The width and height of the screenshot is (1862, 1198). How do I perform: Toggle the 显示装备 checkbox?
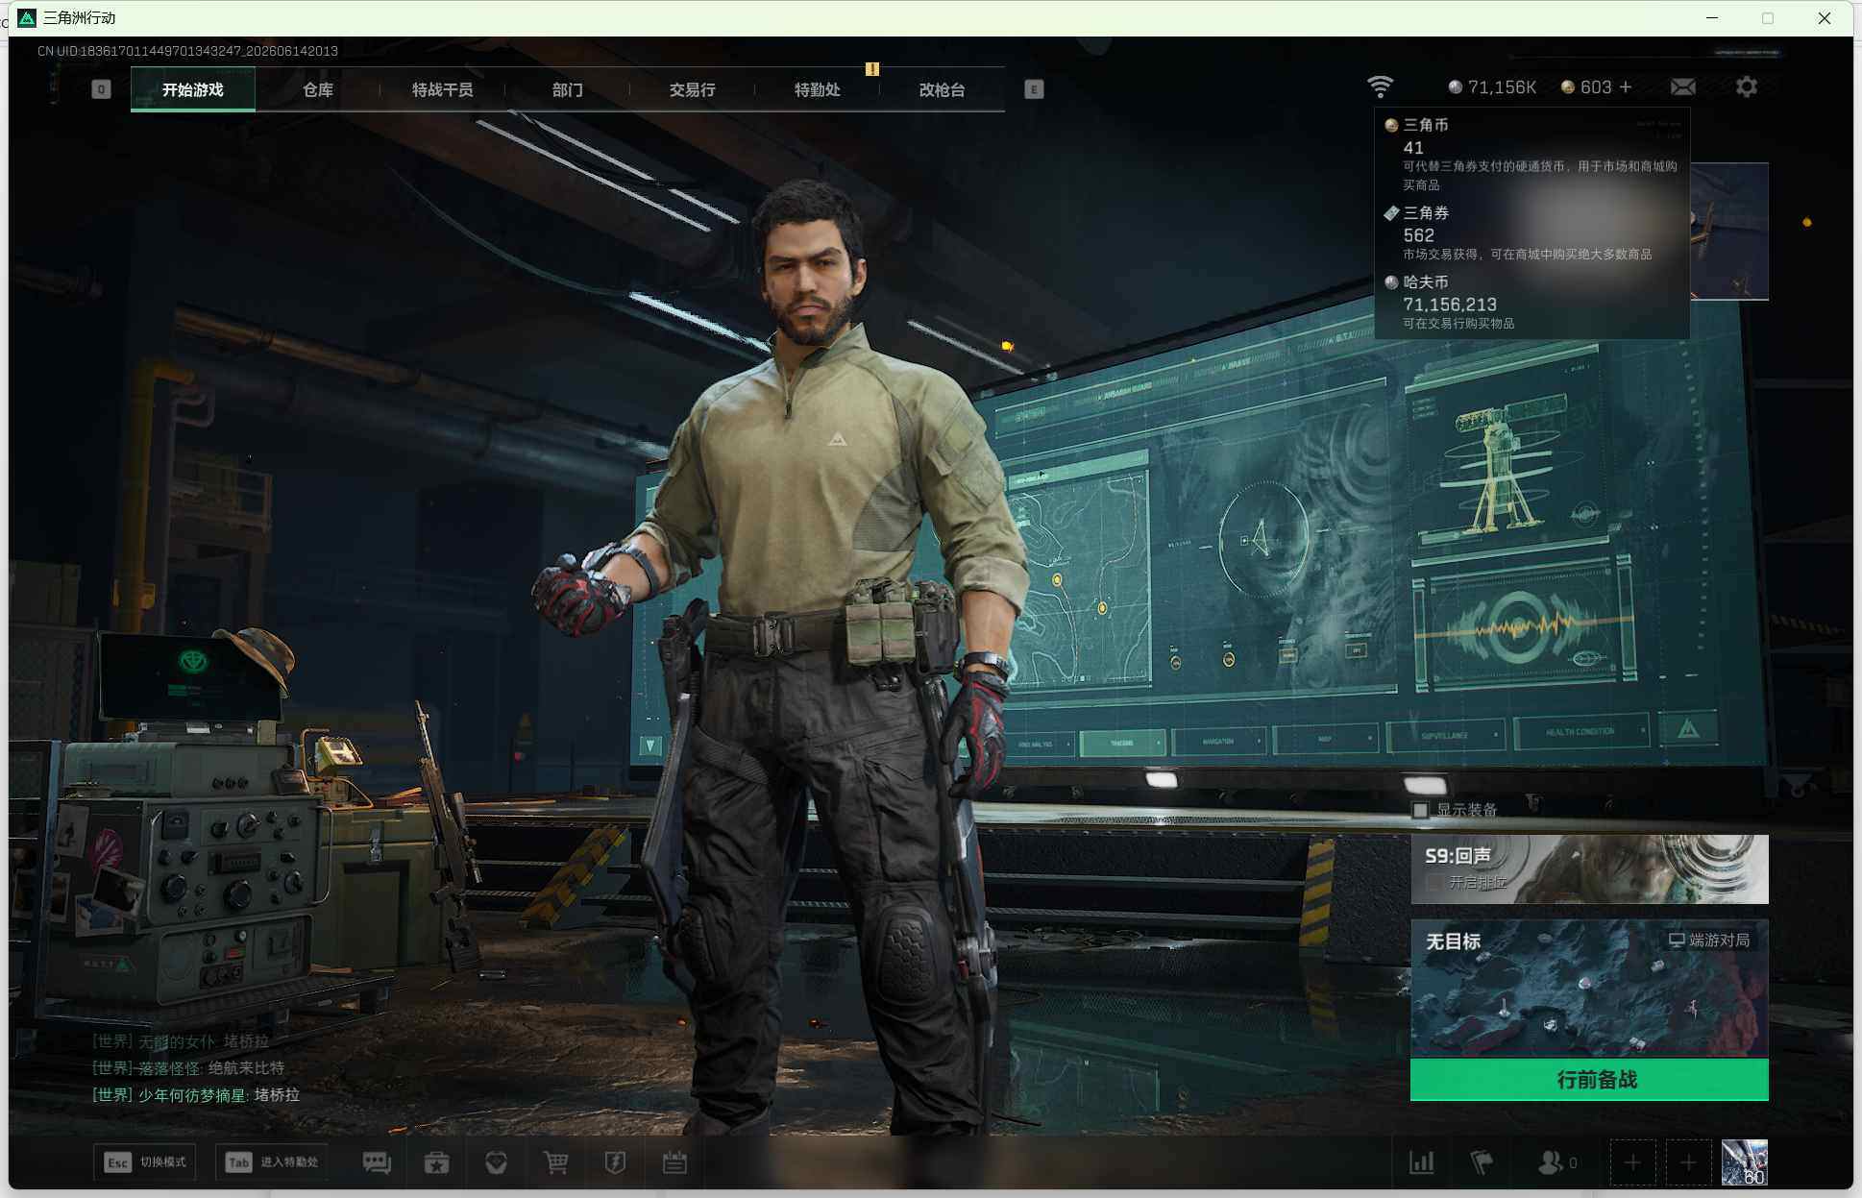[1420, 810]
